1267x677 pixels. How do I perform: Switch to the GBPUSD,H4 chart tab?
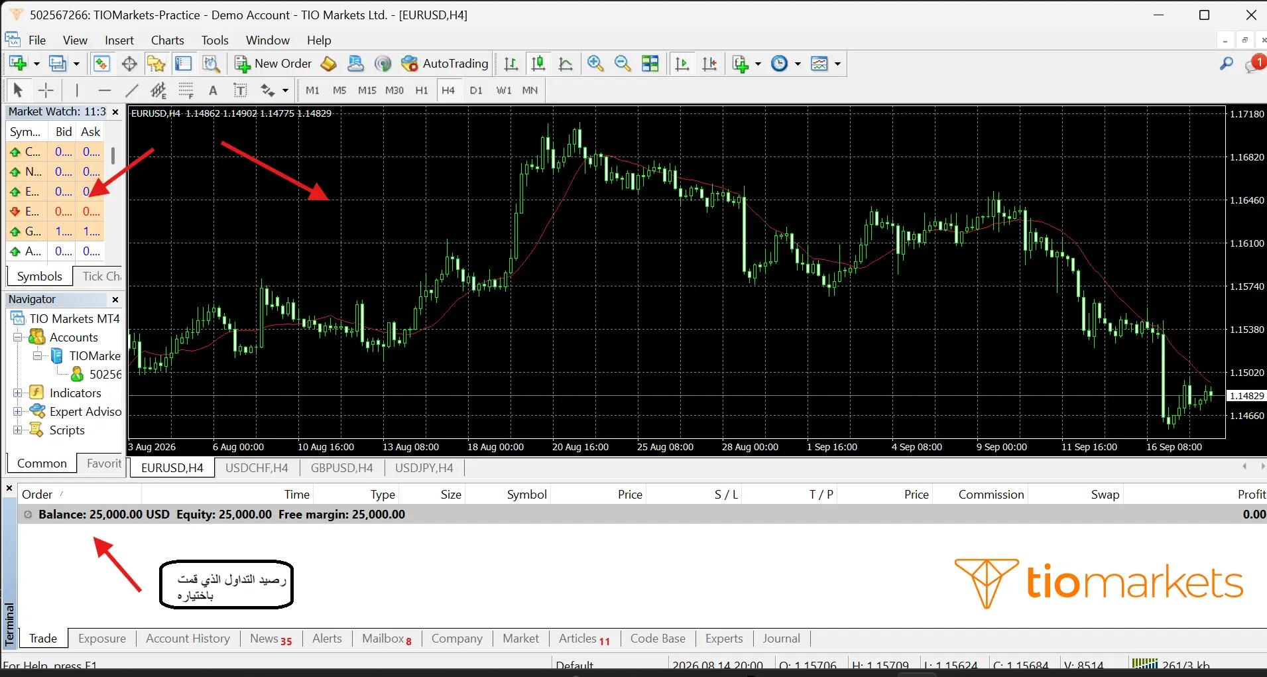(342, 468)
